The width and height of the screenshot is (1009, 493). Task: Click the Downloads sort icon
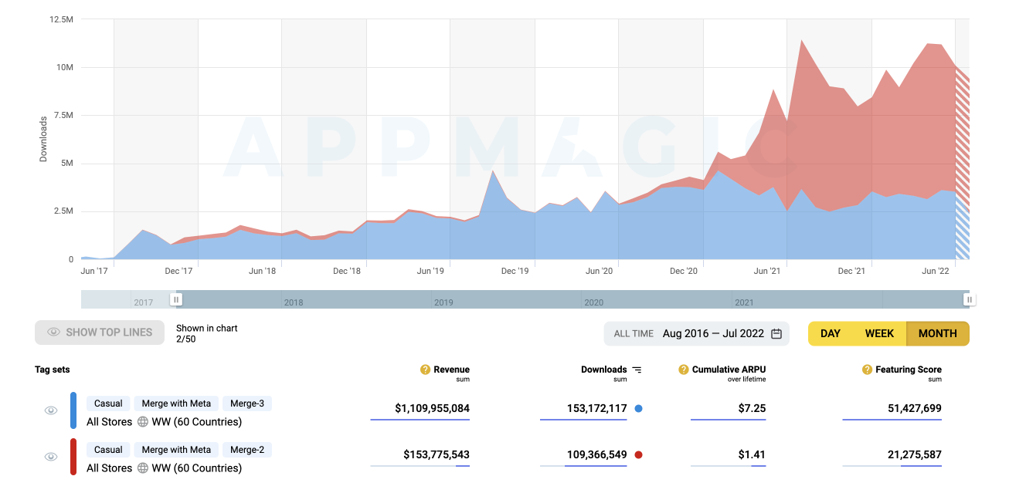637,370
